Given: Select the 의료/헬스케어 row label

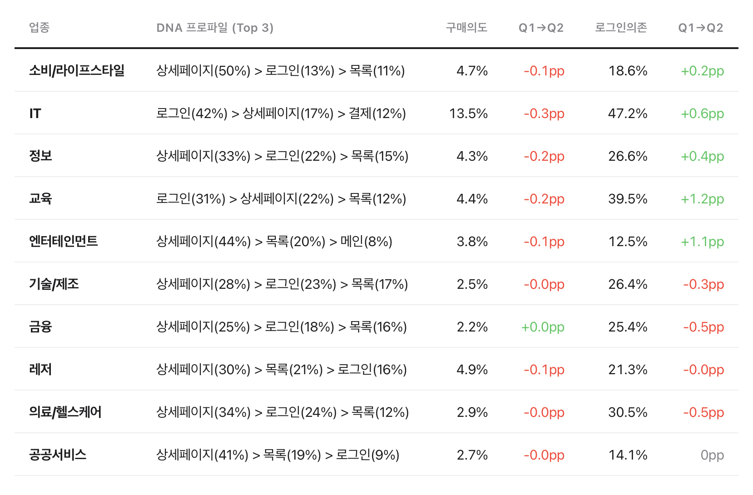Looking at the screenshot, I should click(x=65, y=412).
